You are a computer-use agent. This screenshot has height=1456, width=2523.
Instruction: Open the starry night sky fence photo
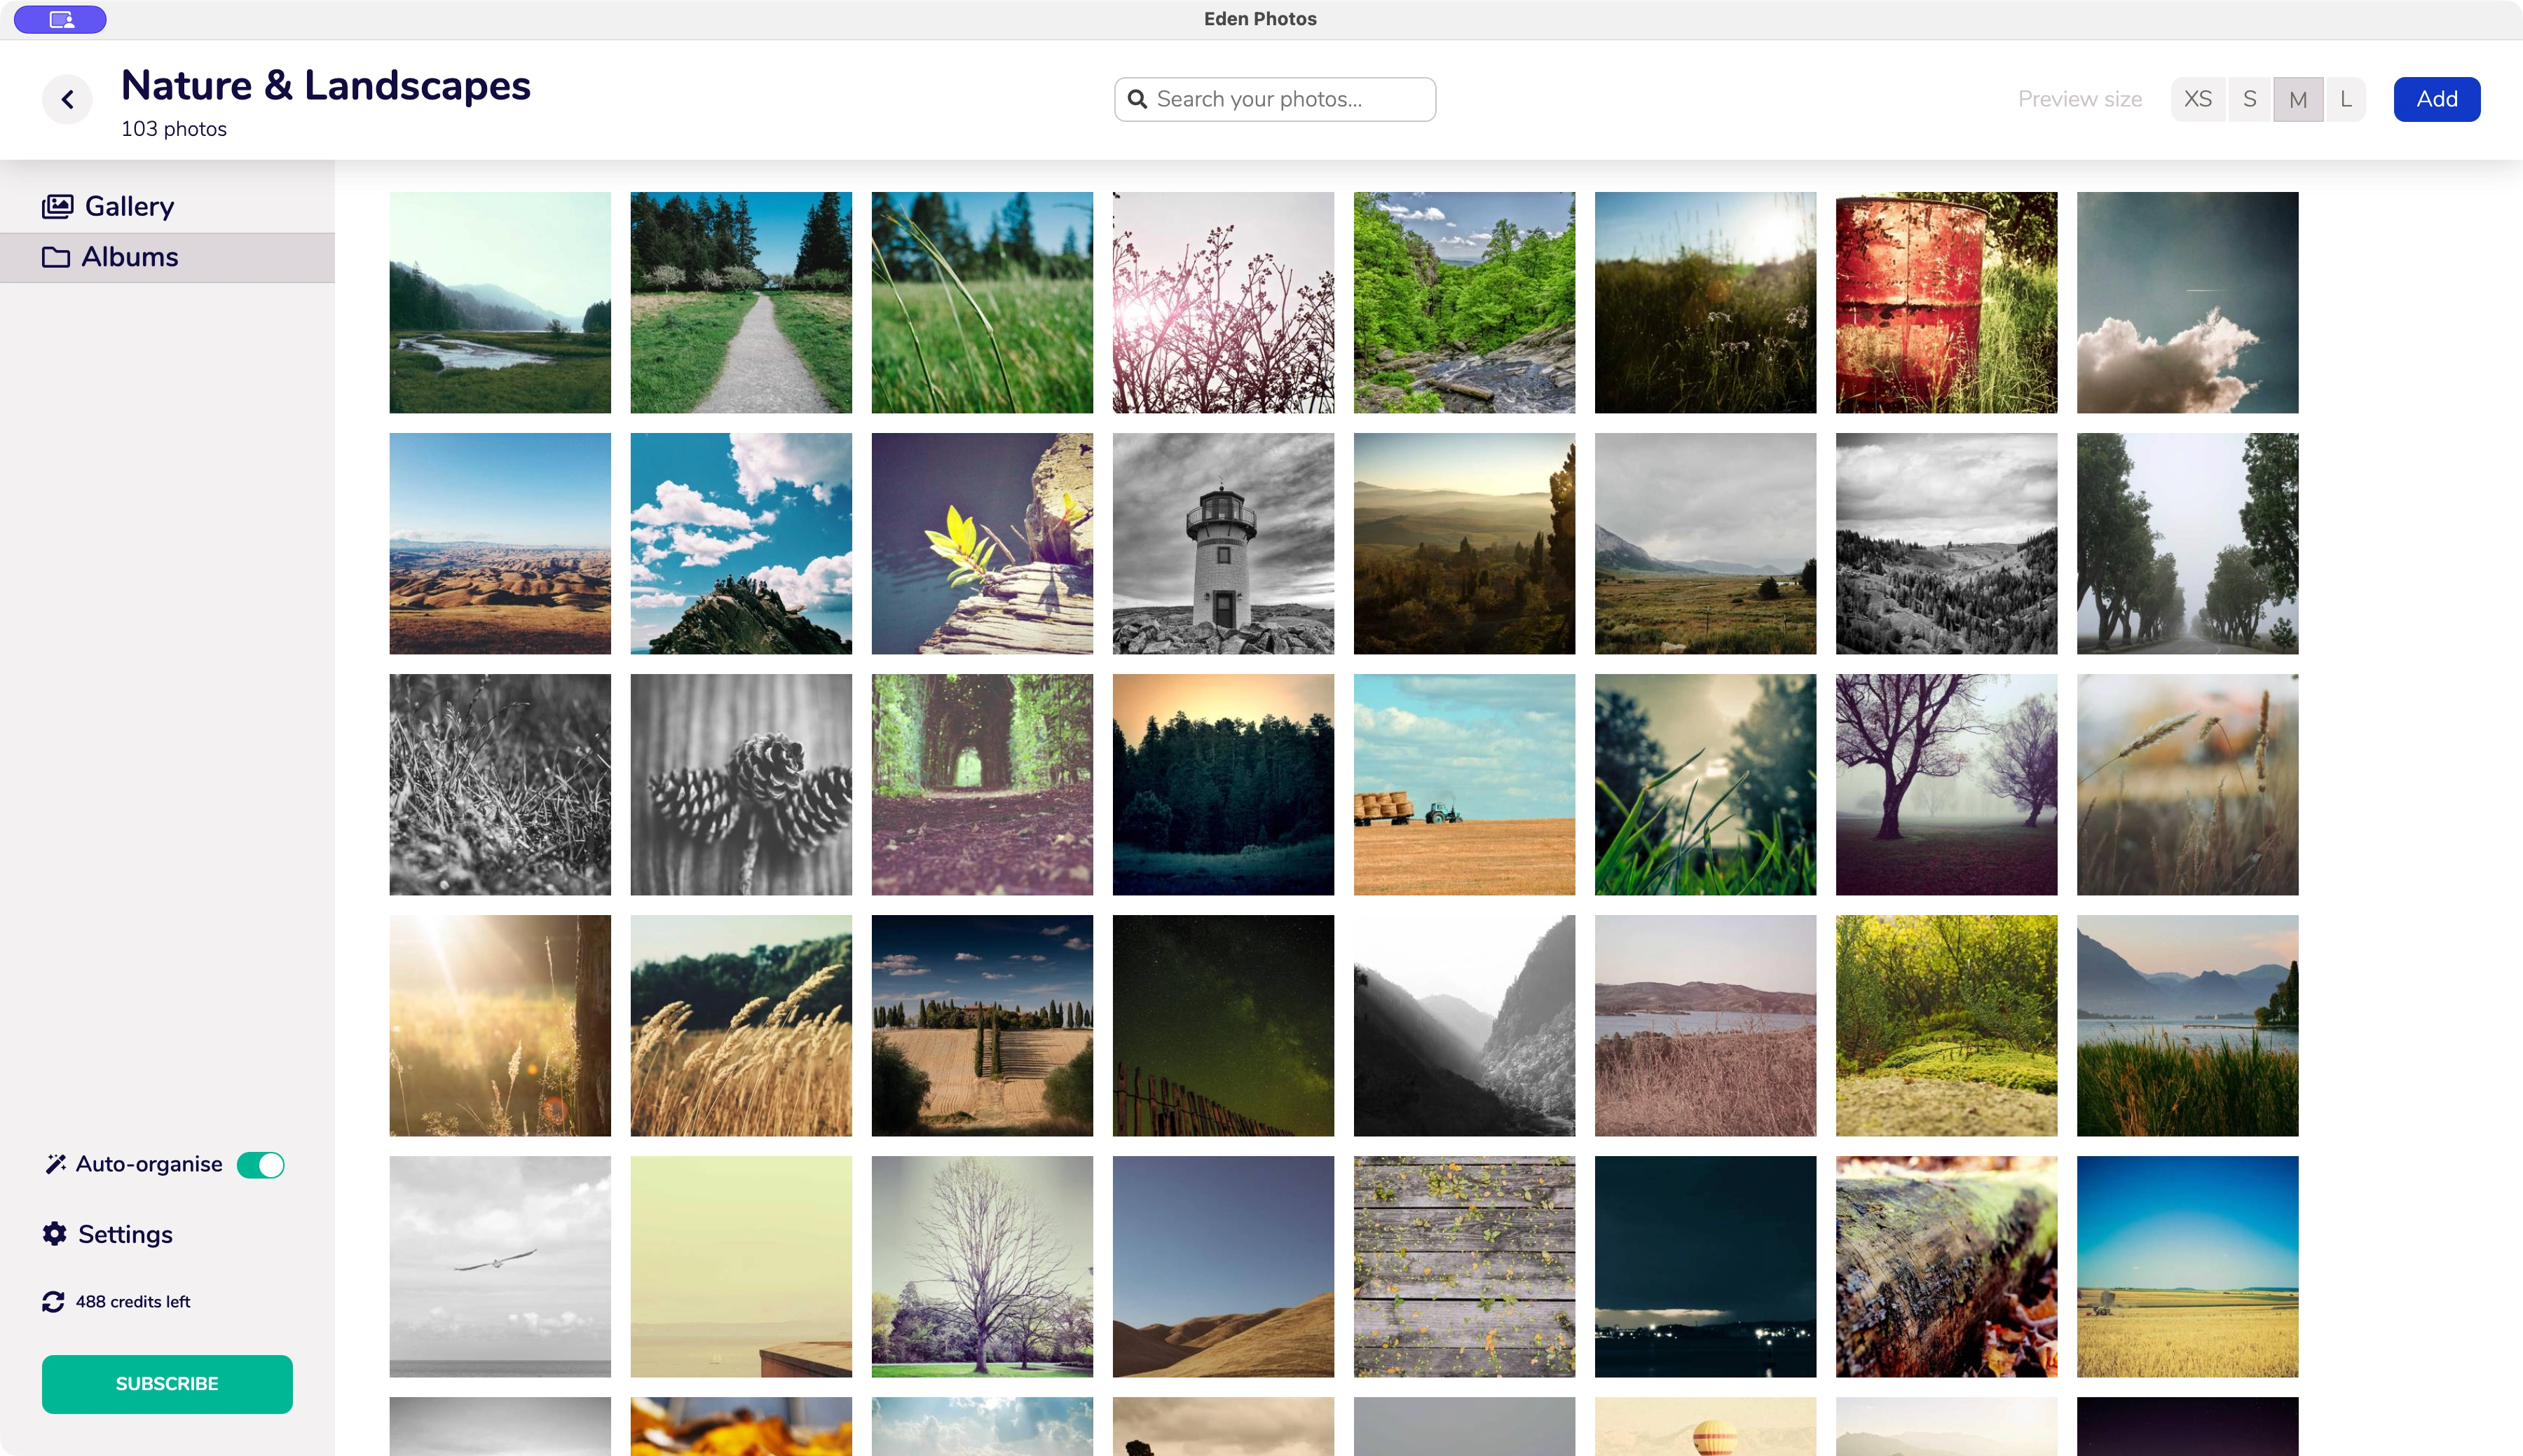[1223, 1026]
